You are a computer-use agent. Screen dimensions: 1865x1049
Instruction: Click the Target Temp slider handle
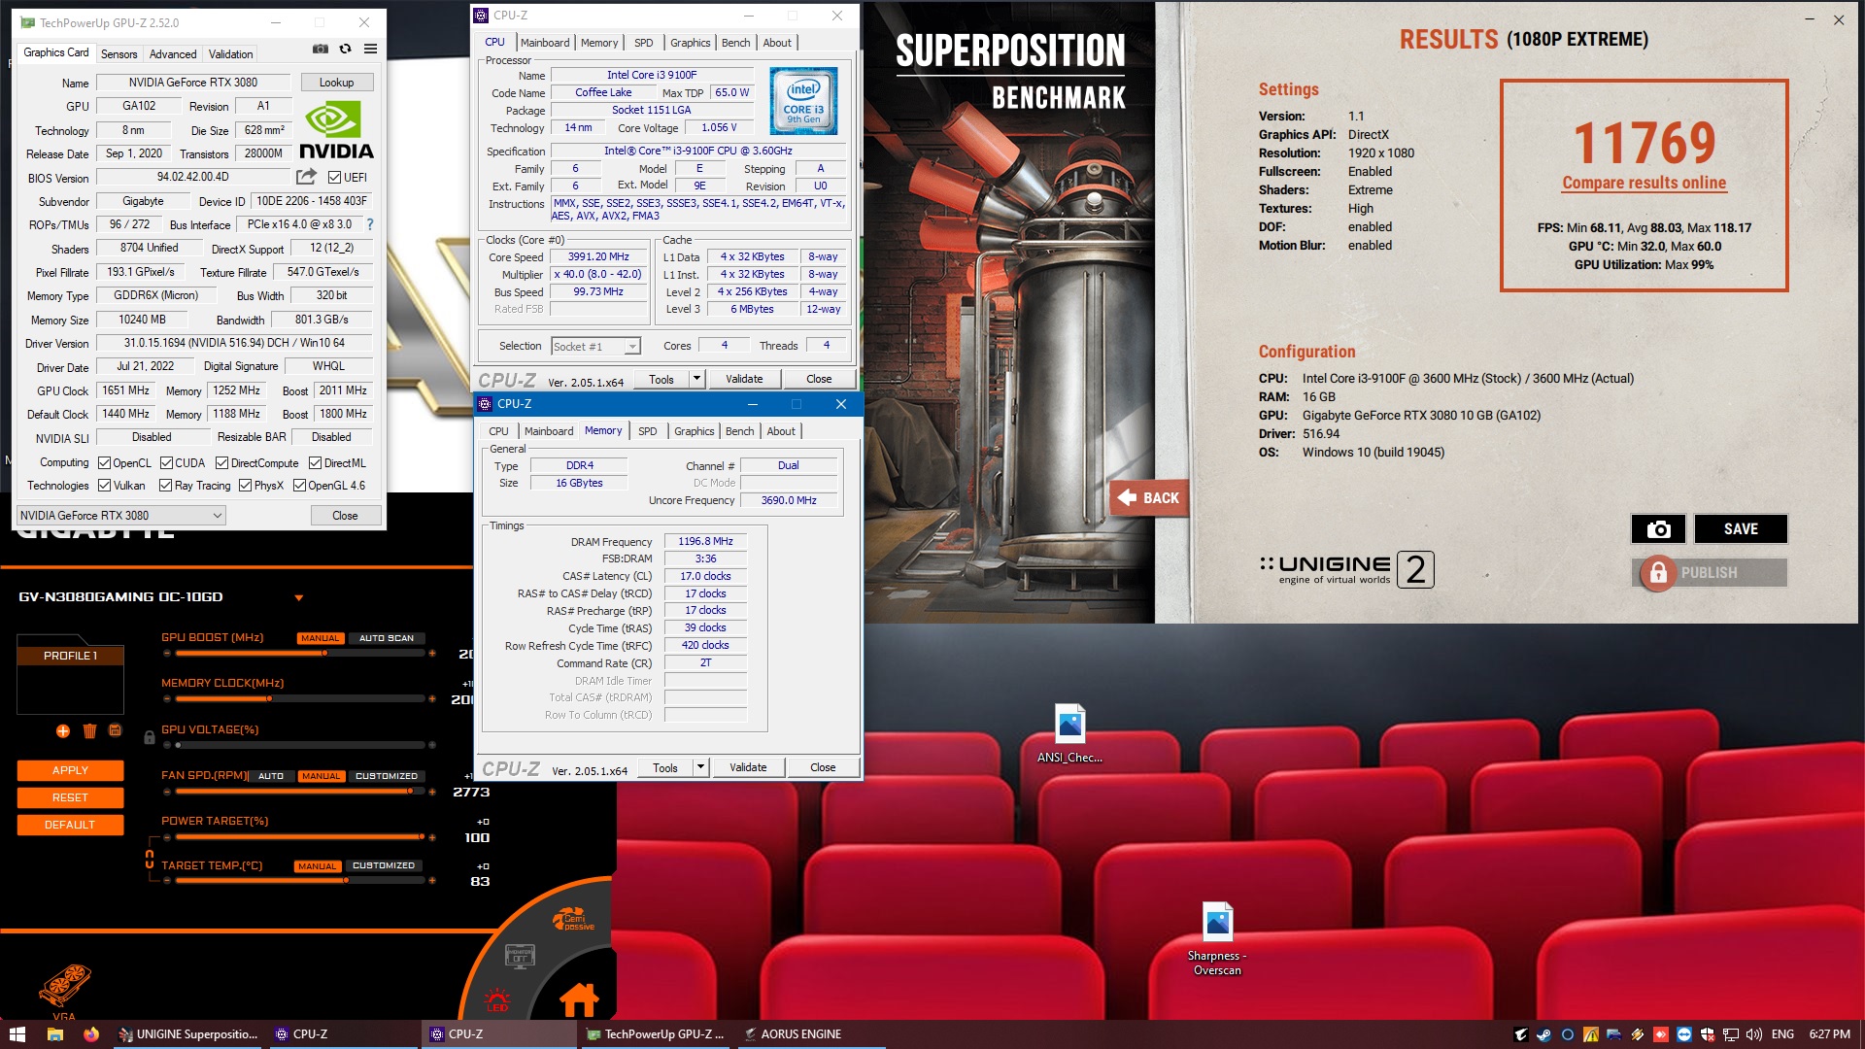pos(346,880)
